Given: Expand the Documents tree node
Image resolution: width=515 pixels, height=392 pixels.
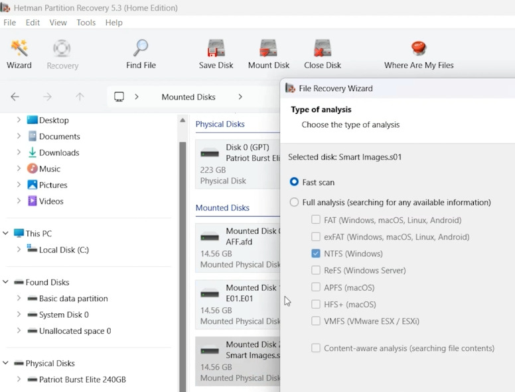Looking at the screenshot, I should point(19,136).
